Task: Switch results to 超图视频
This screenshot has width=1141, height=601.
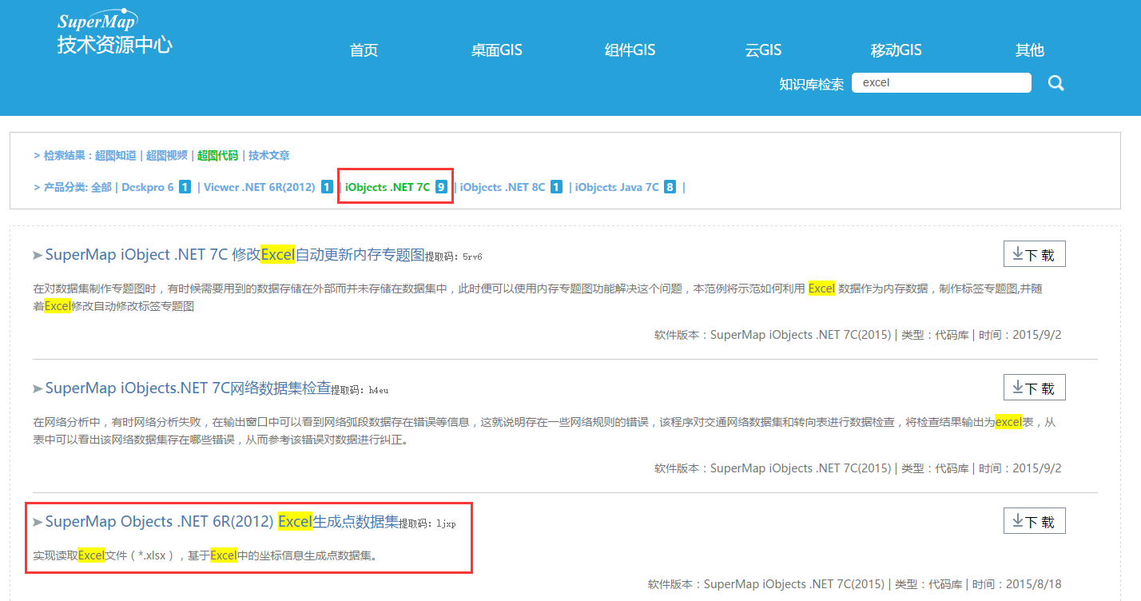Action: click(x=167, y=156)
